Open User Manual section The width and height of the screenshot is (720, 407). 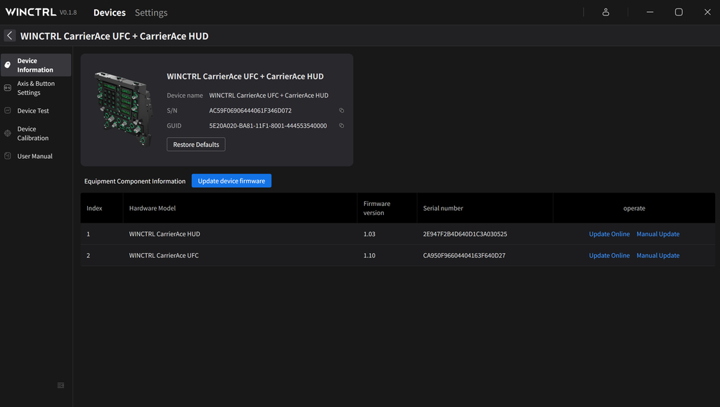36,156
